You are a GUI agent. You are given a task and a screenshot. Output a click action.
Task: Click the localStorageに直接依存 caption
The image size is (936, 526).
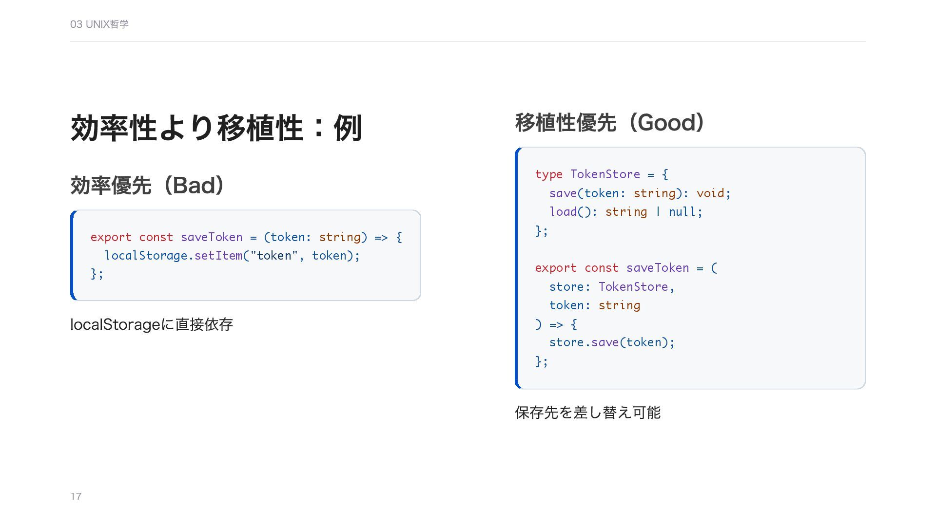(x=152, y=324)
